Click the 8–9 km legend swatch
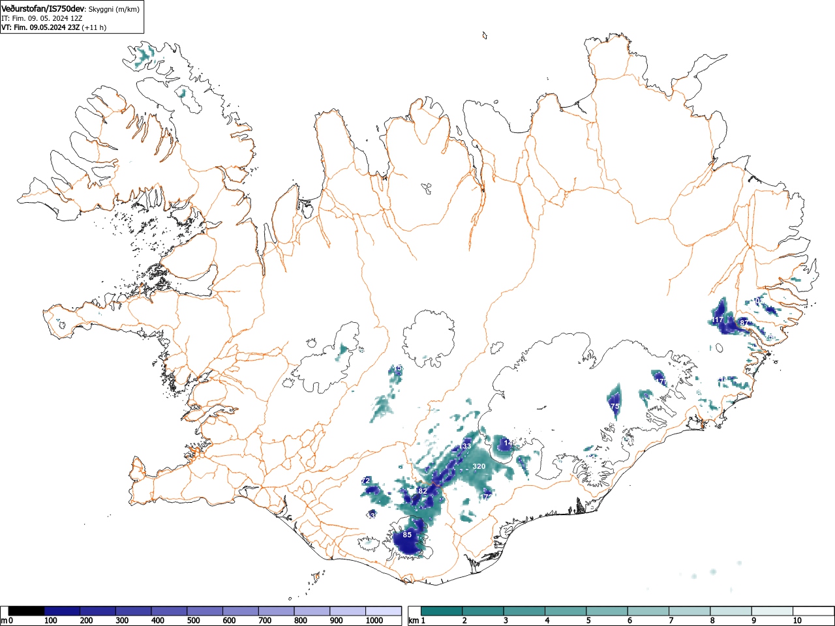 (x=732, y=611)
